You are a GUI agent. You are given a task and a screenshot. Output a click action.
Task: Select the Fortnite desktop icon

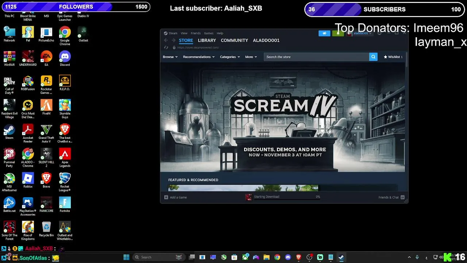[65, 205]
